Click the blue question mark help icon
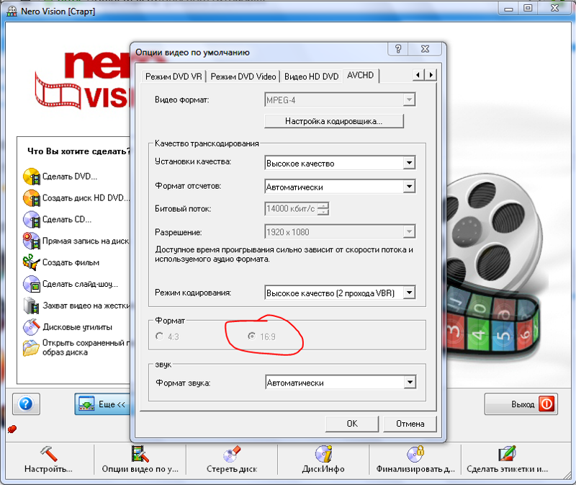This screenshot has width=576, height=485. (26, 404)
